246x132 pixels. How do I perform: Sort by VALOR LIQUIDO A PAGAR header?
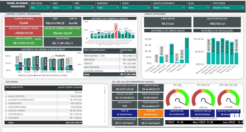click(70, 87)
